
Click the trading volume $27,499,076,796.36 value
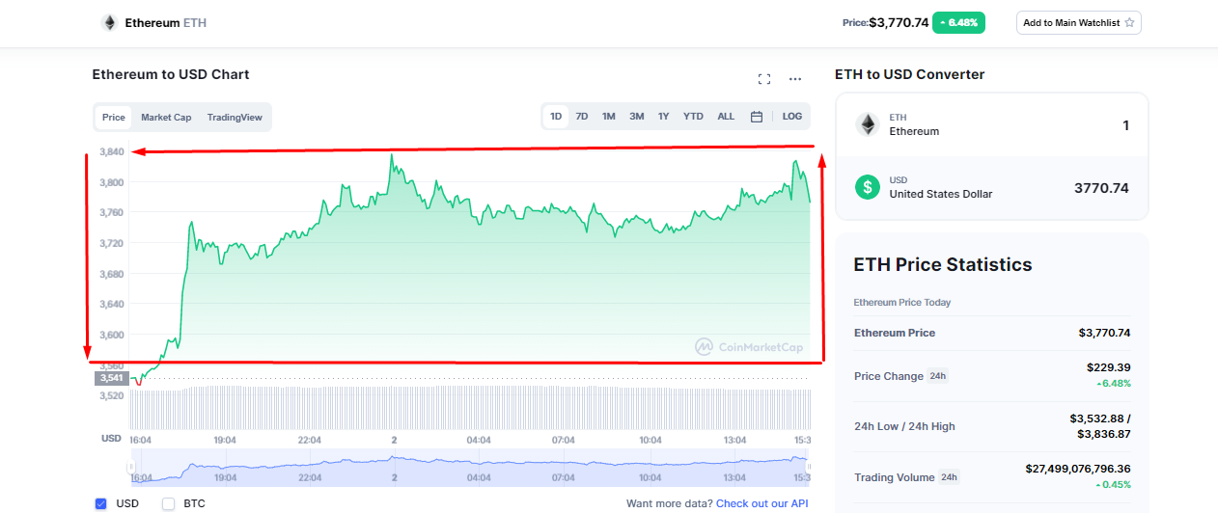coord(1077,469)
